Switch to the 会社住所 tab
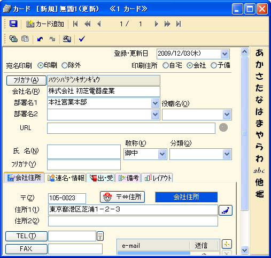Screen dimensions: 271x258 24,178
